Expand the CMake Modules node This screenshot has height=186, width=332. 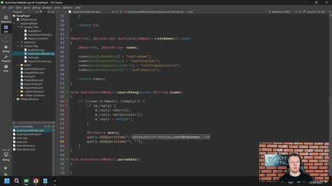15,99
